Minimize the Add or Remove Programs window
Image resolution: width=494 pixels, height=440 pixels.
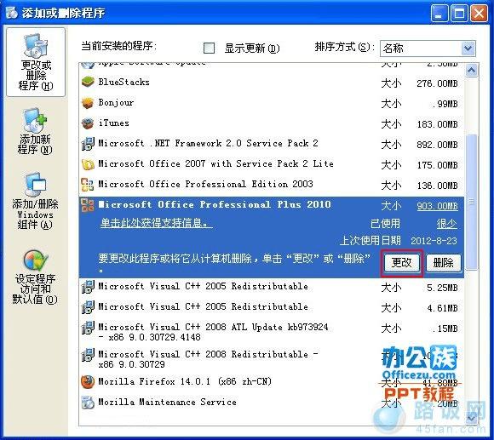pos(439,14)
